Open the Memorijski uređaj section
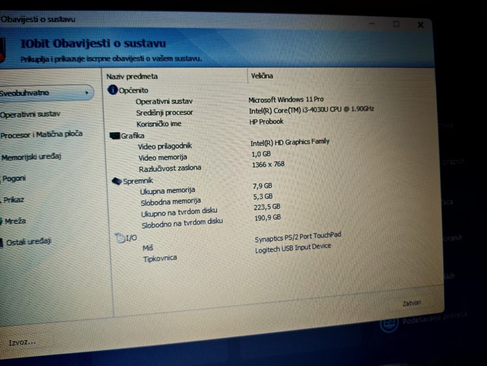This screenshot has height=366, width=487. click(x=31, y=156)
